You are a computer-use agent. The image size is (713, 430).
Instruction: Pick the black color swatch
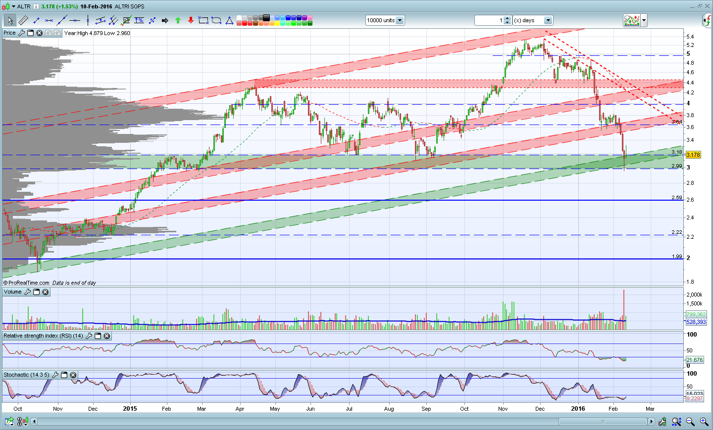266,18
